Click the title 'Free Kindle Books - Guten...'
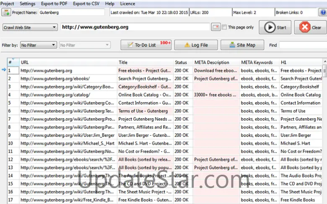Screen dimensions: 327x204 click(x=145, y=200)
